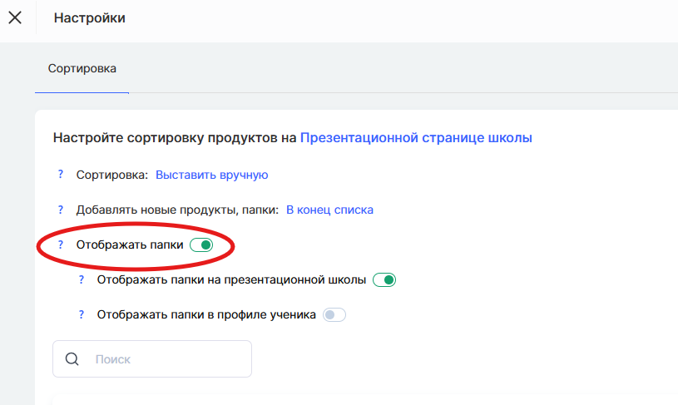Viewport: 678px width, 405px height.
Task: Show help for папки в профиле ученика
Action: [x=82, y=315]
